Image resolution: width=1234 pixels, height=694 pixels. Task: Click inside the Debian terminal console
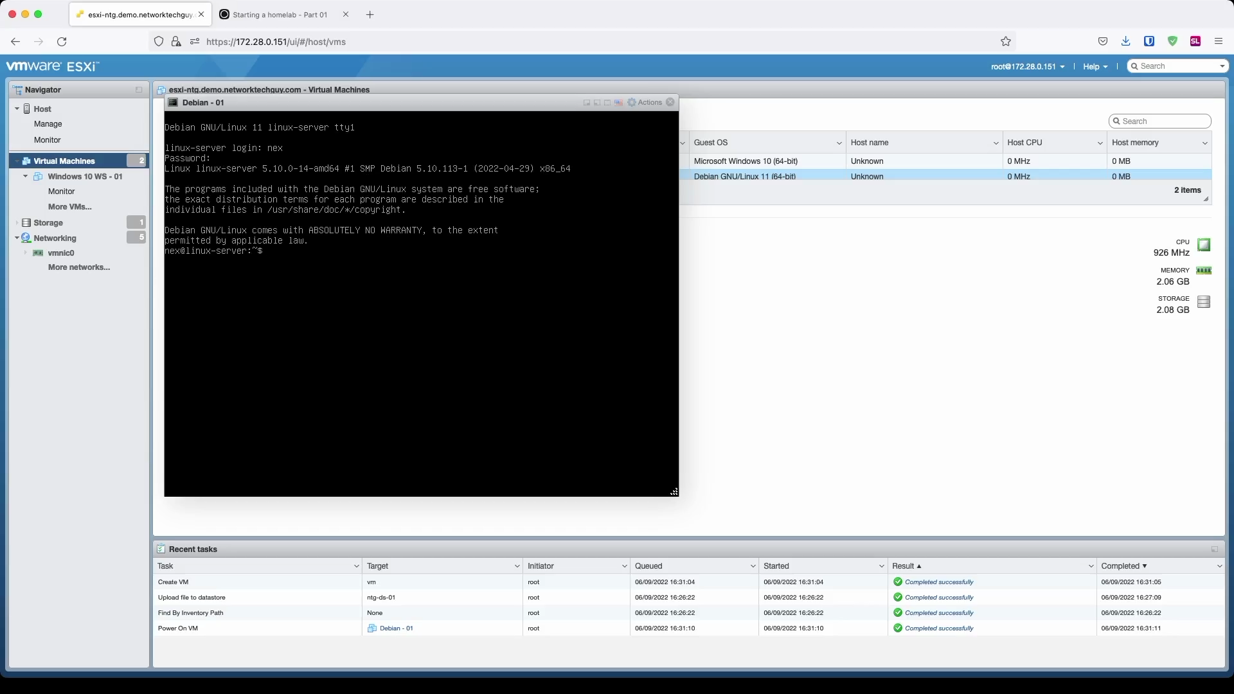pyautogui.click(x=421, y=303)
